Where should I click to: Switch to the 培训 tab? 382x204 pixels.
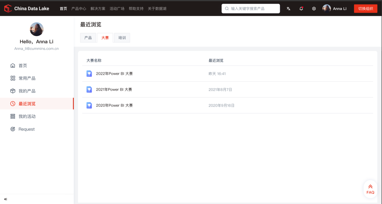[122, 38]
